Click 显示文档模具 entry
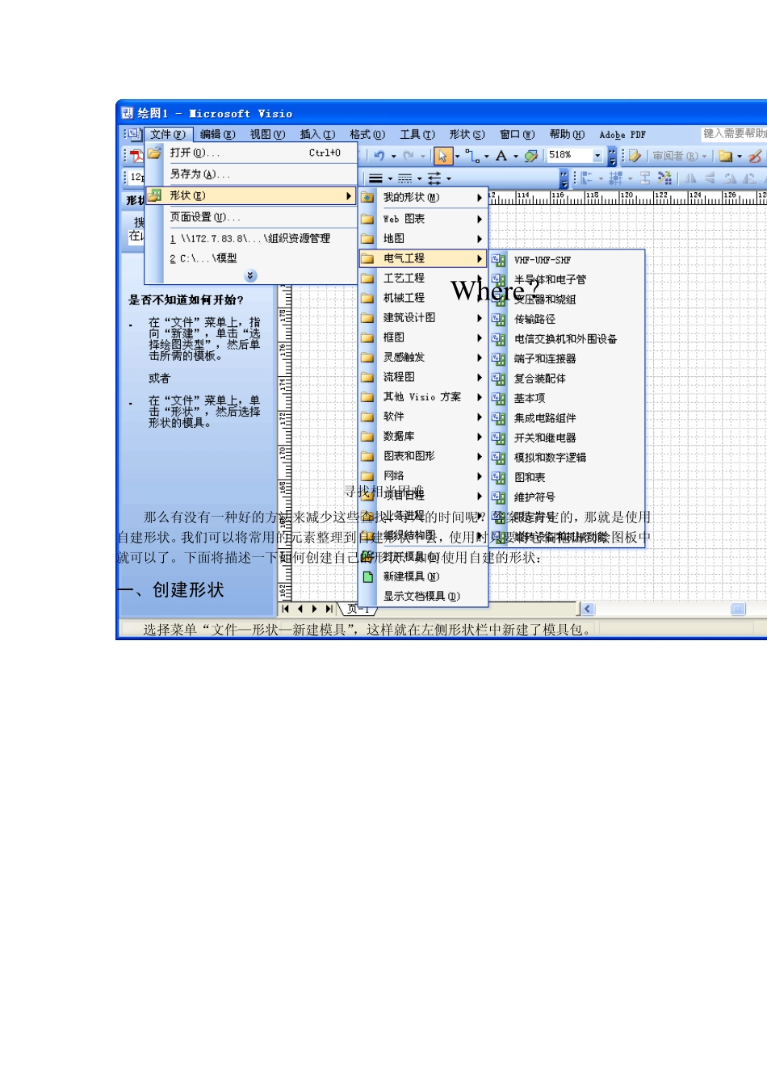This screenshot has width=767, height=1085. (424, 596)
